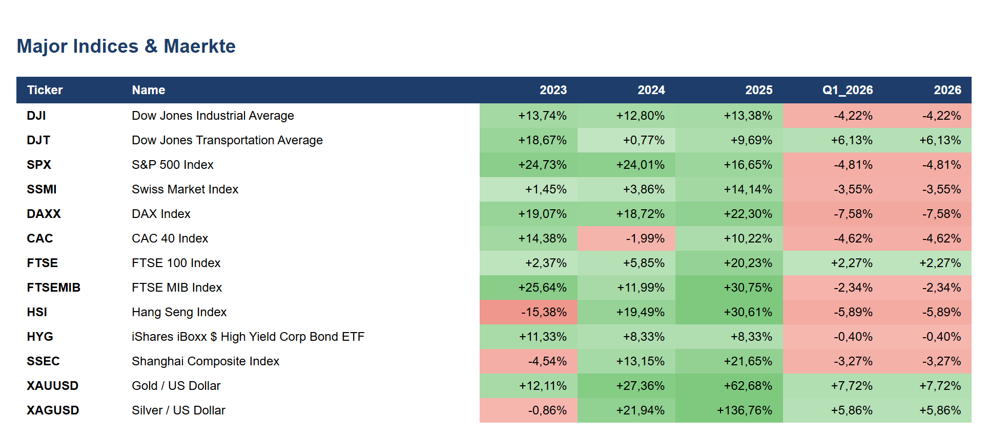Select the DJI ticker cell
This screenshot has height=439, width=988.
click(36, 116)
